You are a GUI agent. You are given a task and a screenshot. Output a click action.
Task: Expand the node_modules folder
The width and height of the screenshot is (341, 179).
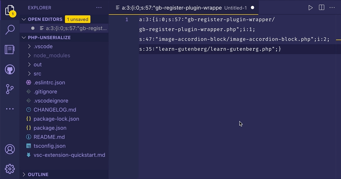(29, 55)
